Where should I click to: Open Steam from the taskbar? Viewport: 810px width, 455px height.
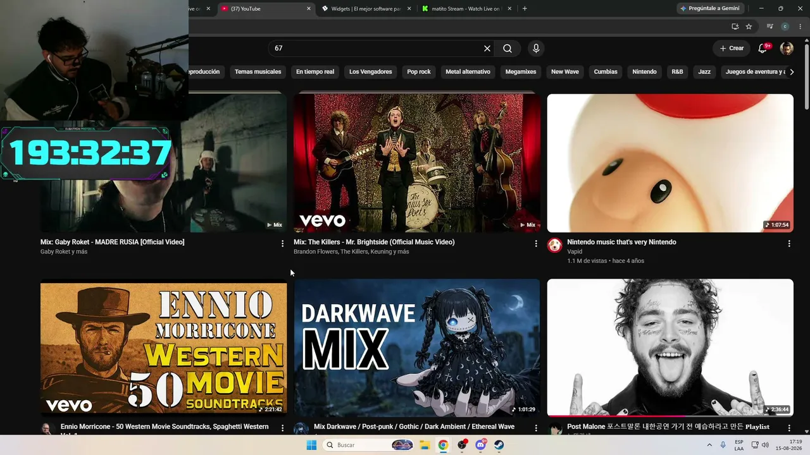point(499,445)
